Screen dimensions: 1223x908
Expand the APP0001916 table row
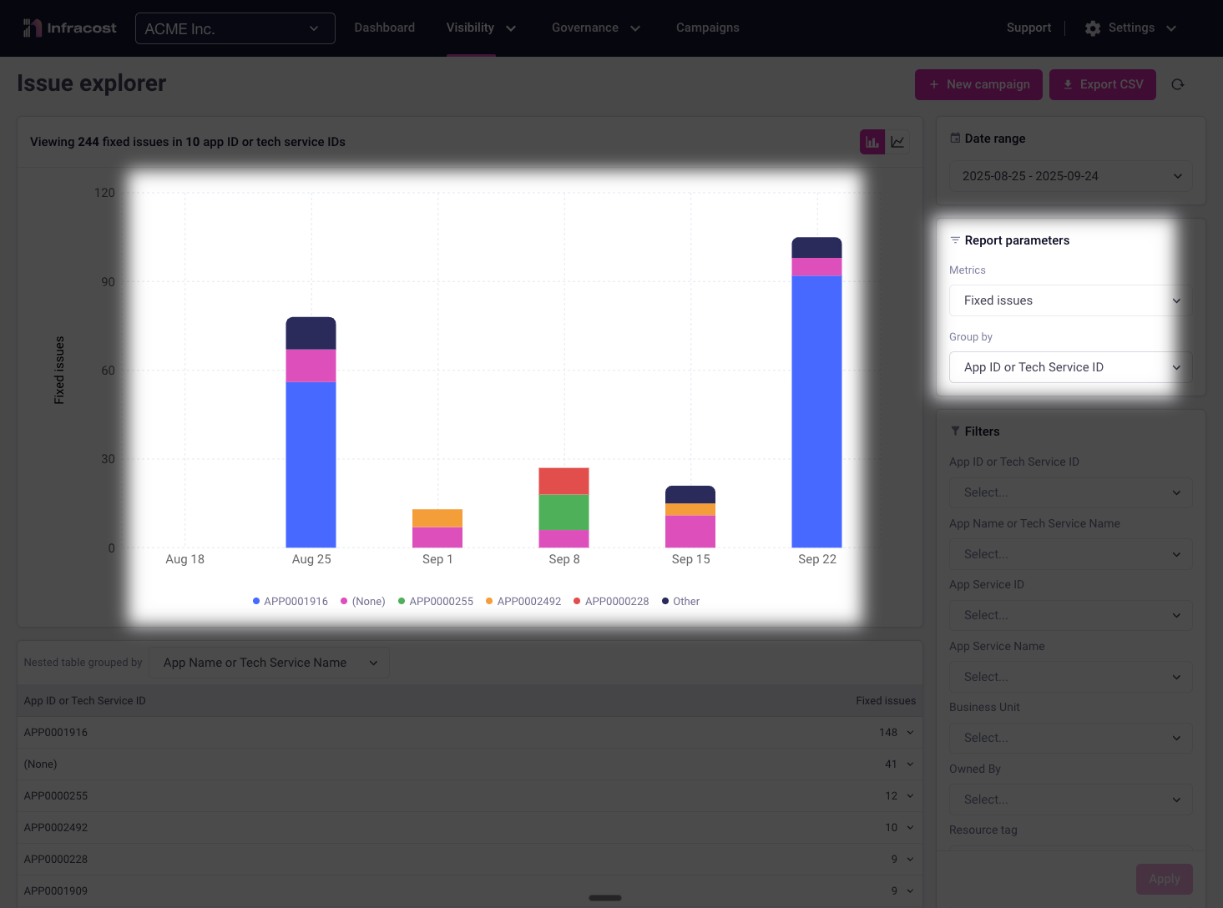tap(910, 733)
